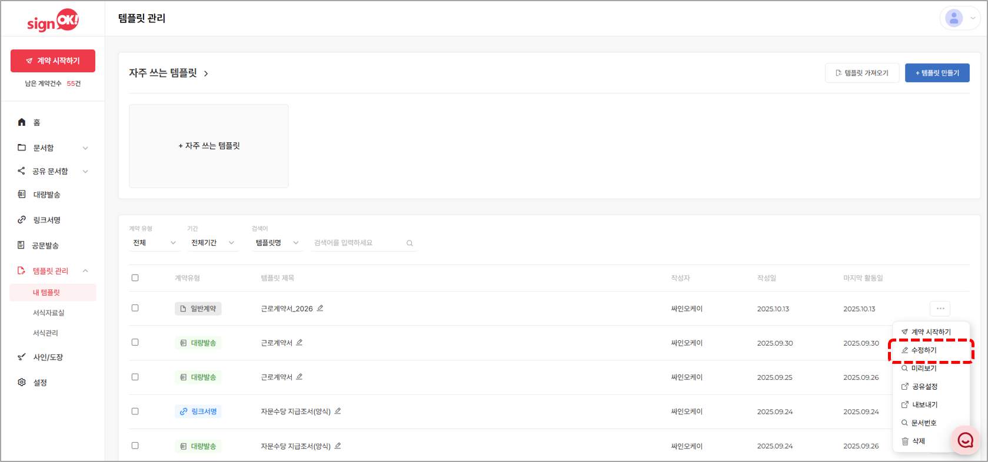Click the user profile avatar
The image size is (988, 462).
[954, 18]
